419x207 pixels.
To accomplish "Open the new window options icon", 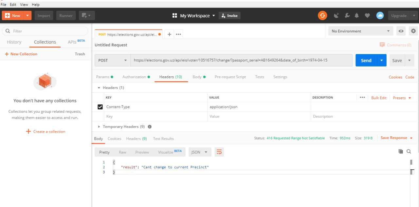I will [87, 15].
